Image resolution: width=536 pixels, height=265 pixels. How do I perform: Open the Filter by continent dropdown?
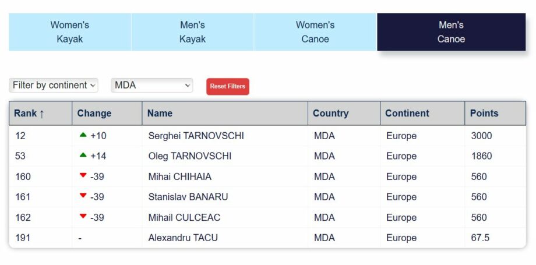tap(54, 85)
